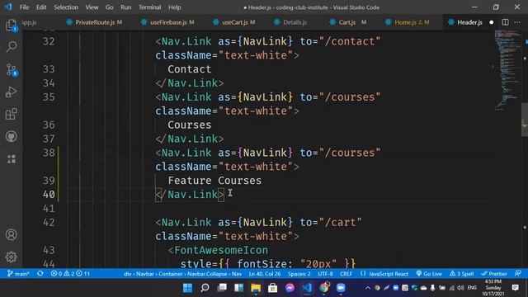528x297 pixels.
Task: Open the File menu
Action: click(24, 7)
